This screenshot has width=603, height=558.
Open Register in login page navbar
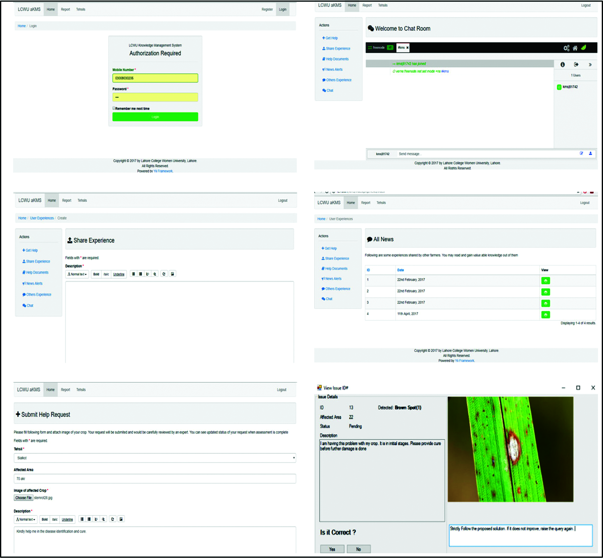(267, 9)
